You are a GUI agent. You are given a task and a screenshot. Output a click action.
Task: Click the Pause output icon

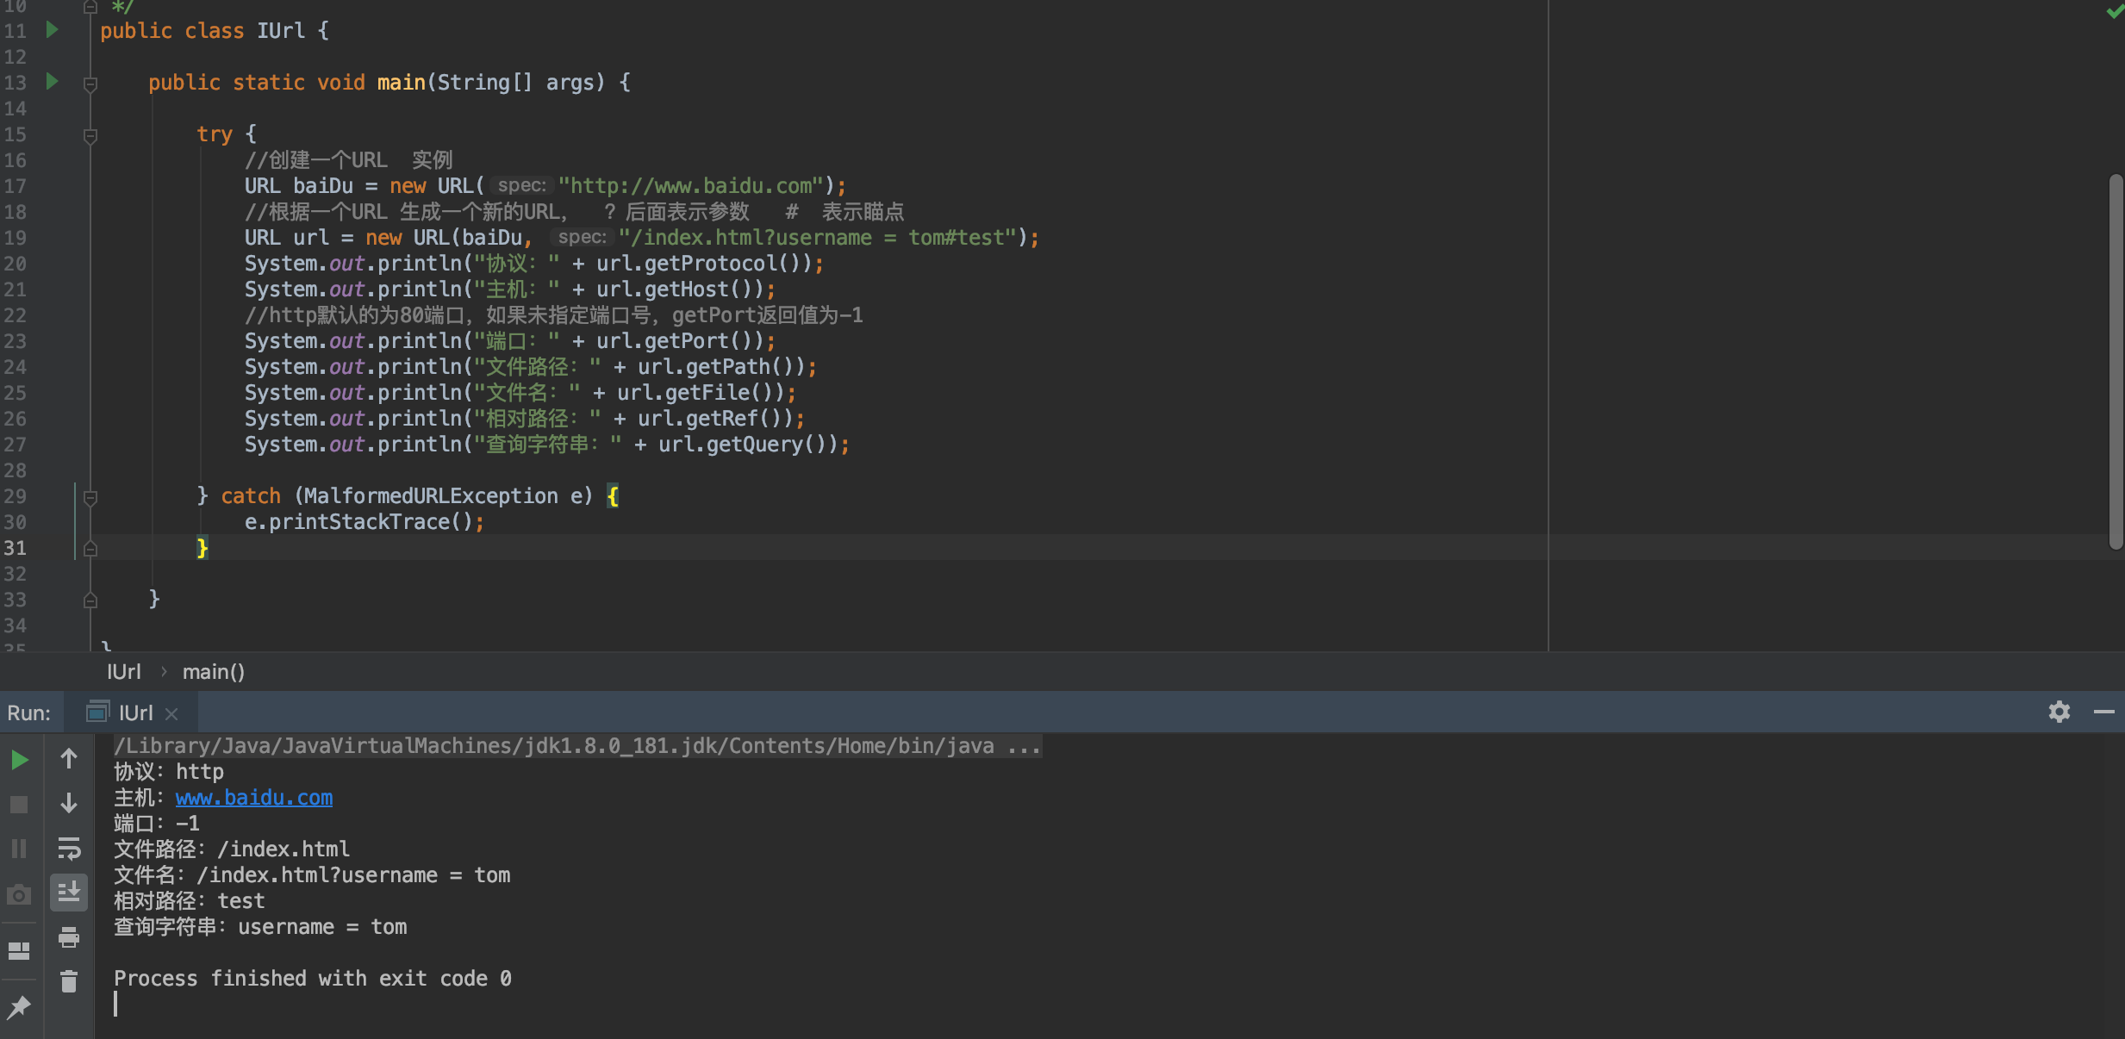point(19,849)
